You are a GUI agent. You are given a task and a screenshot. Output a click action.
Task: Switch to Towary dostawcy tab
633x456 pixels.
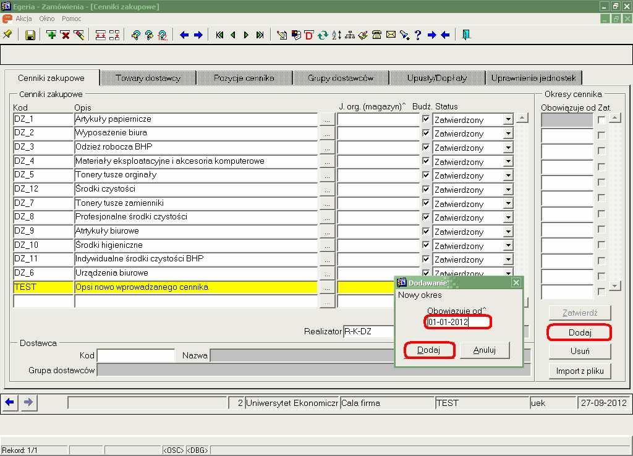coord(148,78)
